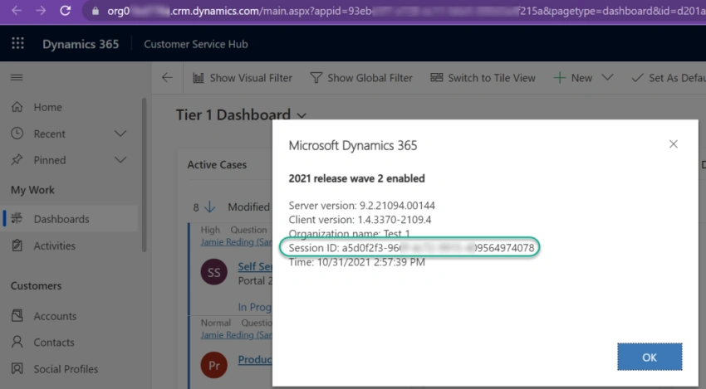Click the In Prog… status text

click(x=255, y=307)
